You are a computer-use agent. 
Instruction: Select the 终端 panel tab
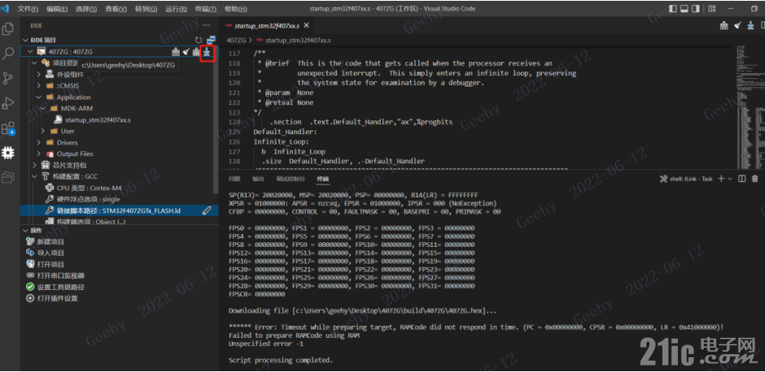click(322, 179)
